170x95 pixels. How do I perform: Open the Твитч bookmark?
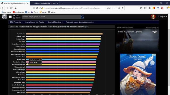pyautogui.click(x=35, y=12)
